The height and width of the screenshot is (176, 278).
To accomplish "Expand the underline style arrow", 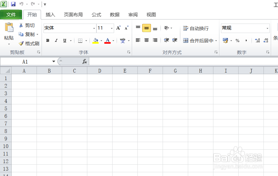I will click(x=71, y=41).
